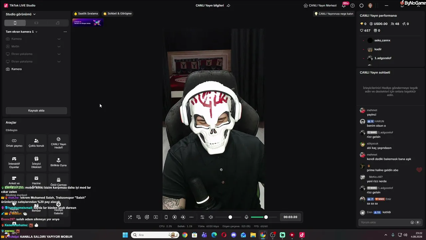Select the portrait phone layout tab

pos(15,23)
